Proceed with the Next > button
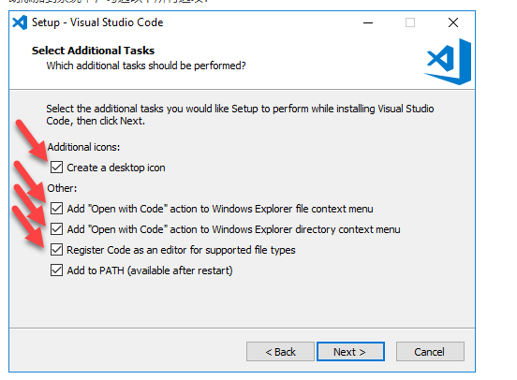The height and width of the screenshot is (380, 517). click(350, 352)
